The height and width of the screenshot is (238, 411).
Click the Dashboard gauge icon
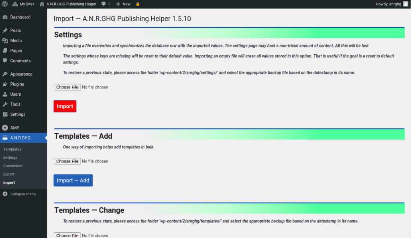[5, 17]
